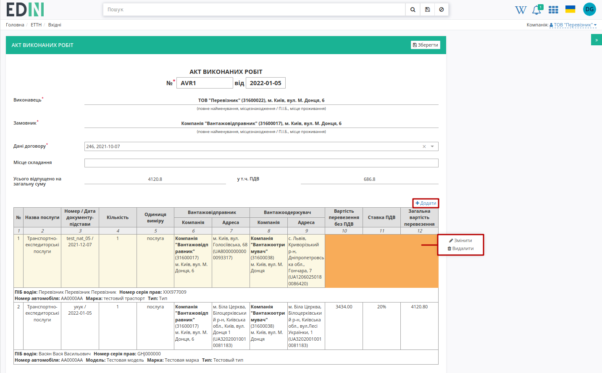Screen dimensions: 602x373
Task: Select Змінити in the row menu
Action: pos(460,240)
